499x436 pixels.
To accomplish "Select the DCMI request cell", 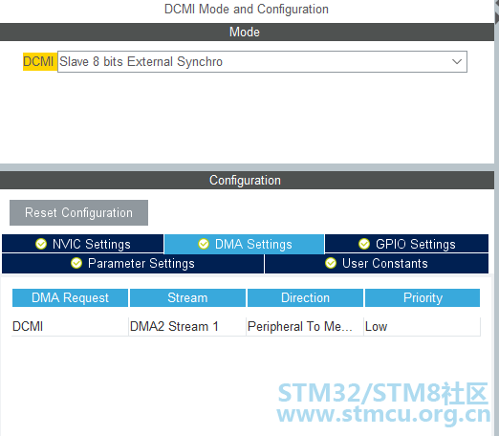I will [70, 326].
